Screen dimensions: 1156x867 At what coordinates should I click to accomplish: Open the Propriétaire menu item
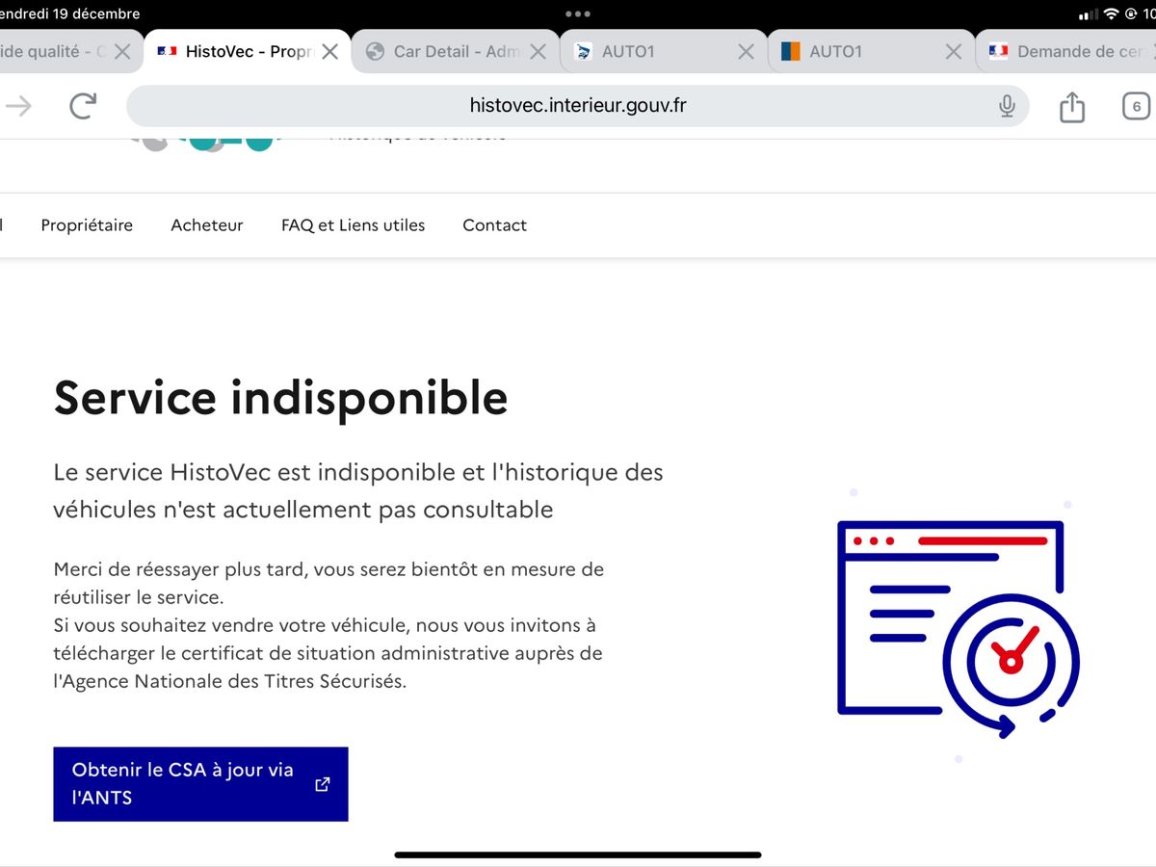(87, 225)
